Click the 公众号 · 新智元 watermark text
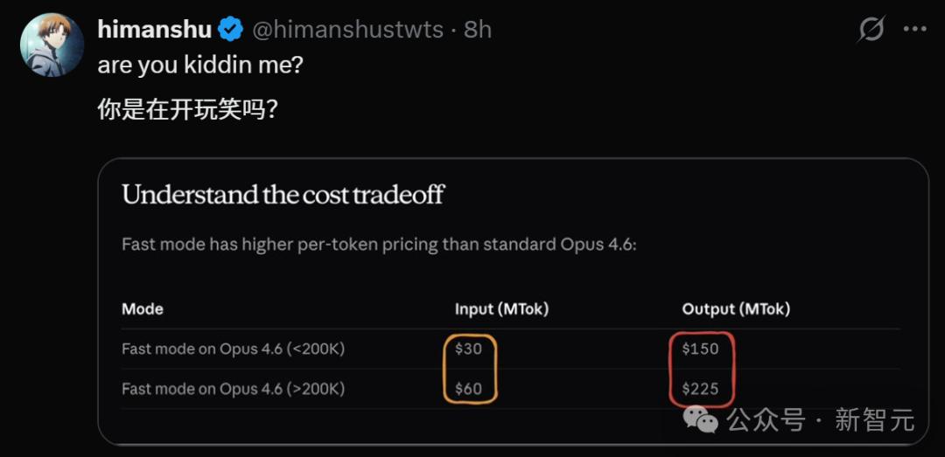 point(820,419)
